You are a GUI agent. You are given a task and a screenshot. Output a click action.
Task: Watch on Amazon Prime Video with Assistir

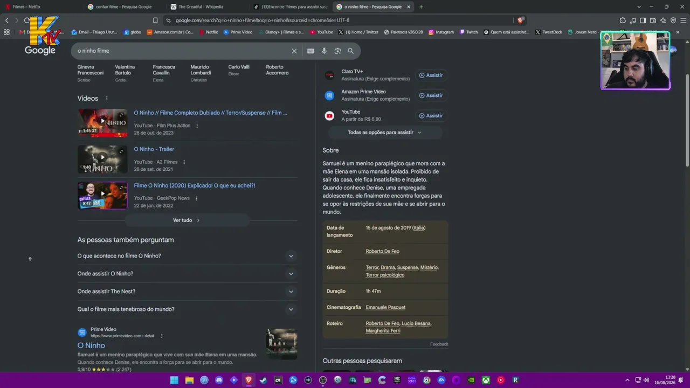click(x=431, y=95)
